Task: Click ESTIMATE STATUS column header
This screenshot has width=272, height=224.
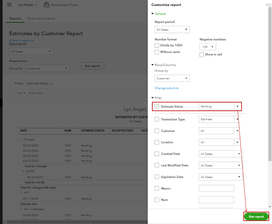Action: (93, 130)
